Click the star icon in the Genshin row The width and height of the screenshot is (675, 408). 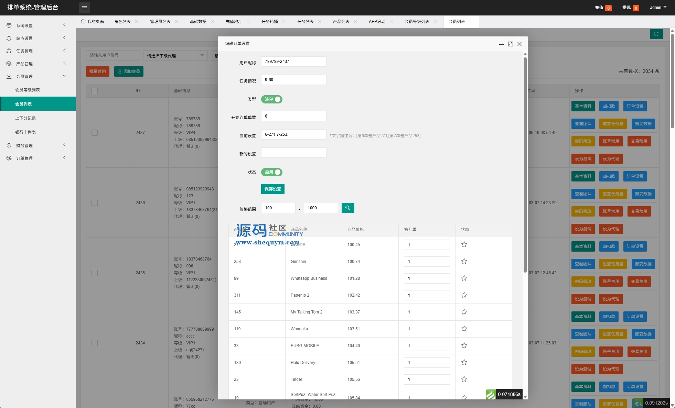464,262
